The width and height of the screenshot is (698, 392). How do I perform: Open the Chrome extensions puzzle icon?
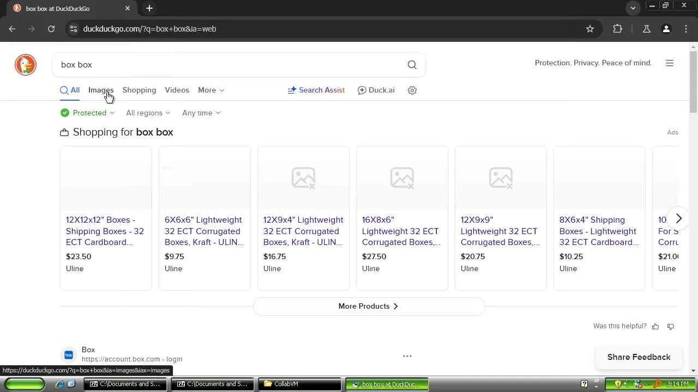coord(618,29)
